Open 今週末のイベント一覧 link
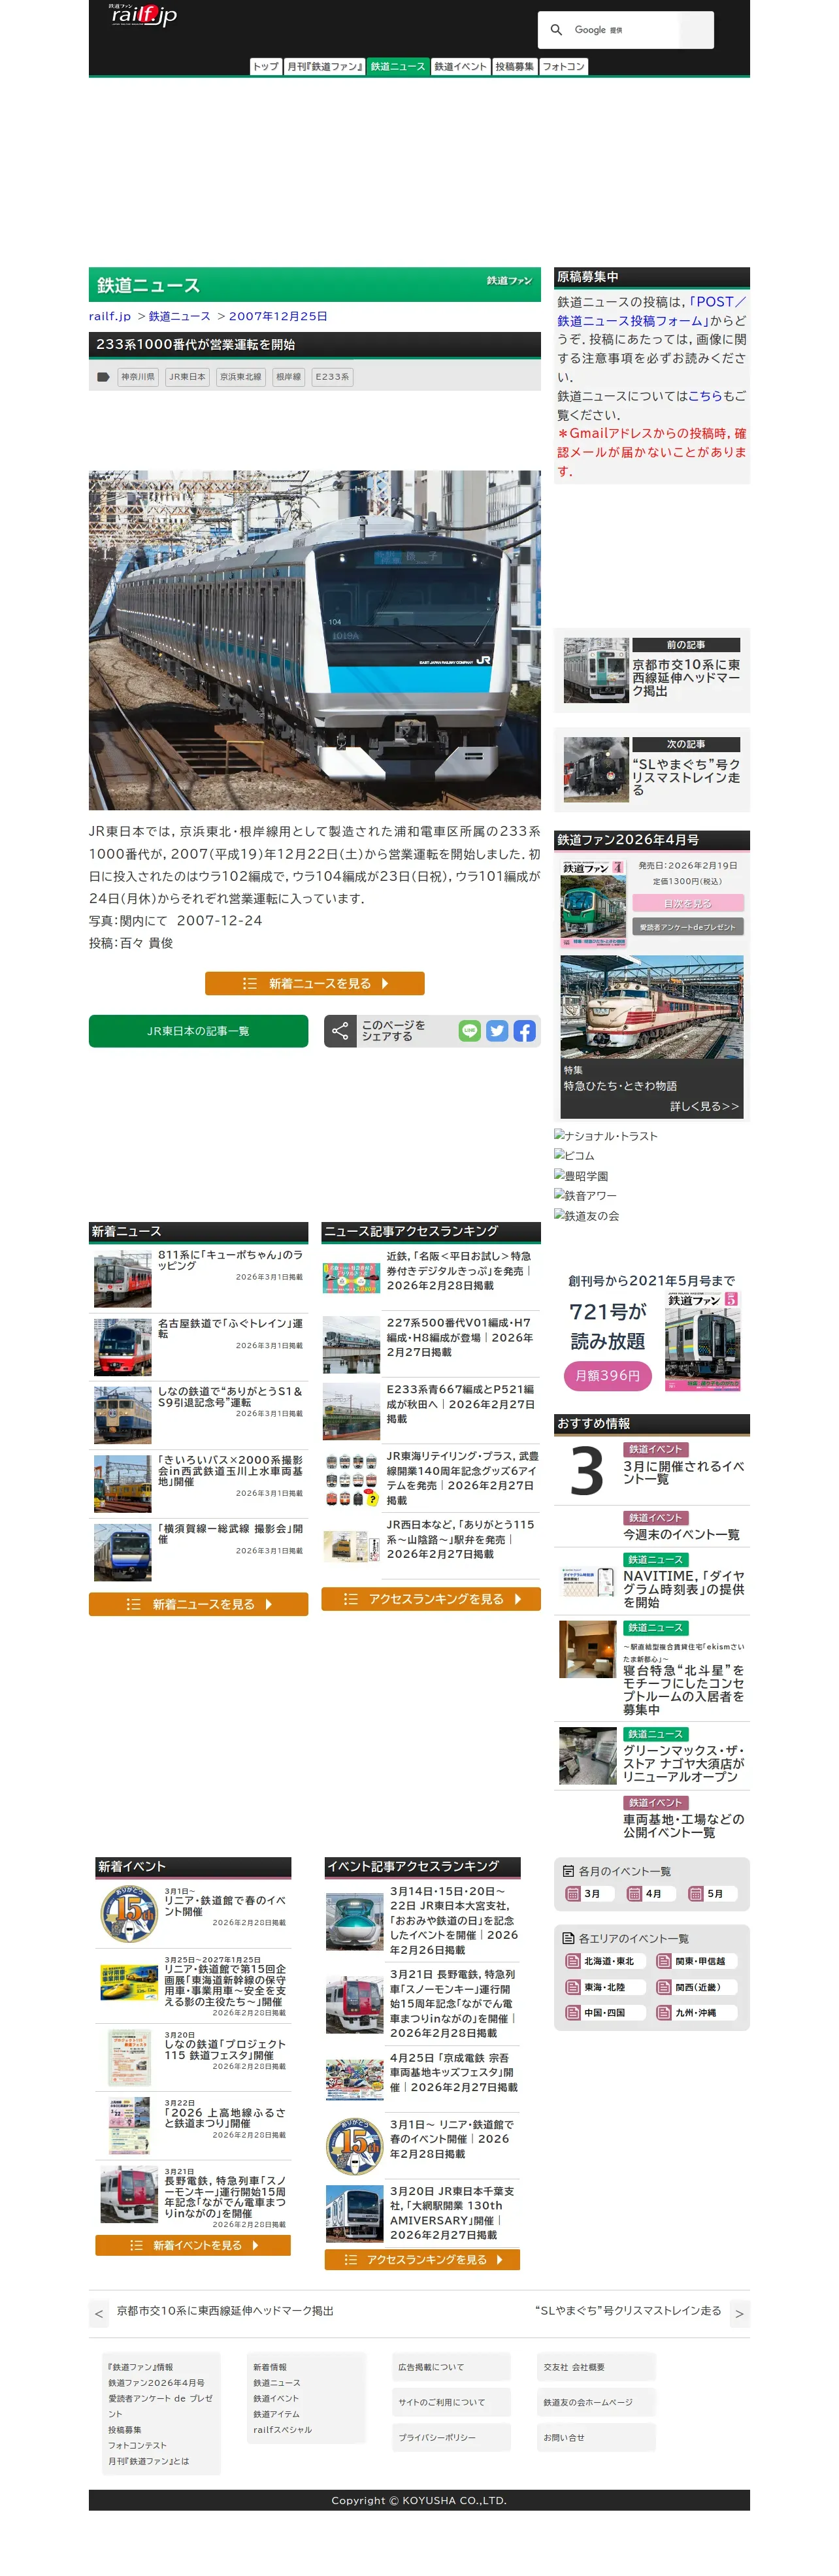 681,1534
